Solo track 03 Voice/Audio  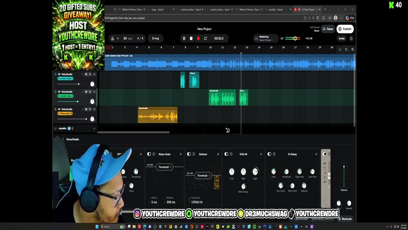pos(90,92)
